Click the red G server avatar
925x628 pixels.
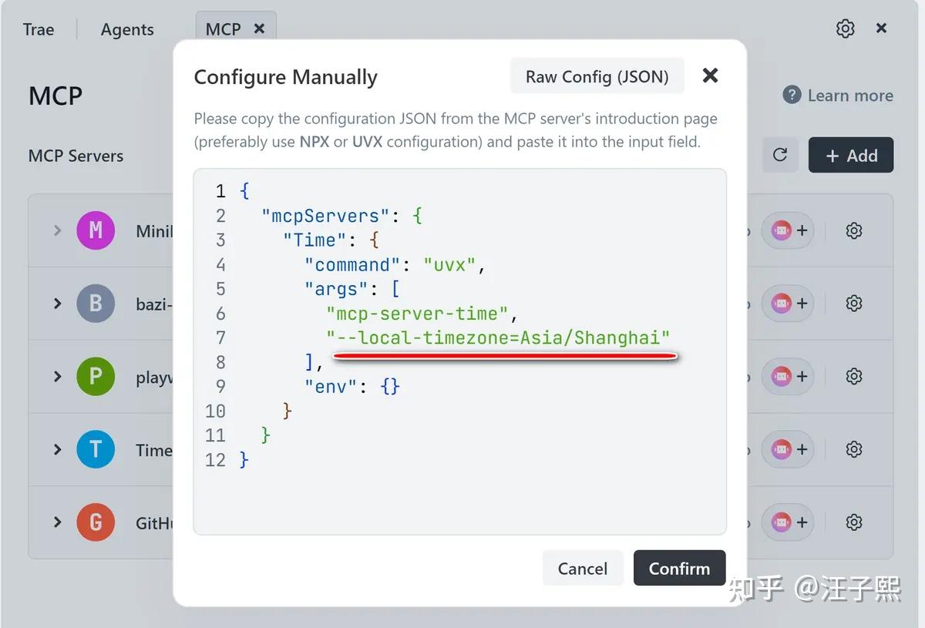pyautogui.click(x=96, y=522)
